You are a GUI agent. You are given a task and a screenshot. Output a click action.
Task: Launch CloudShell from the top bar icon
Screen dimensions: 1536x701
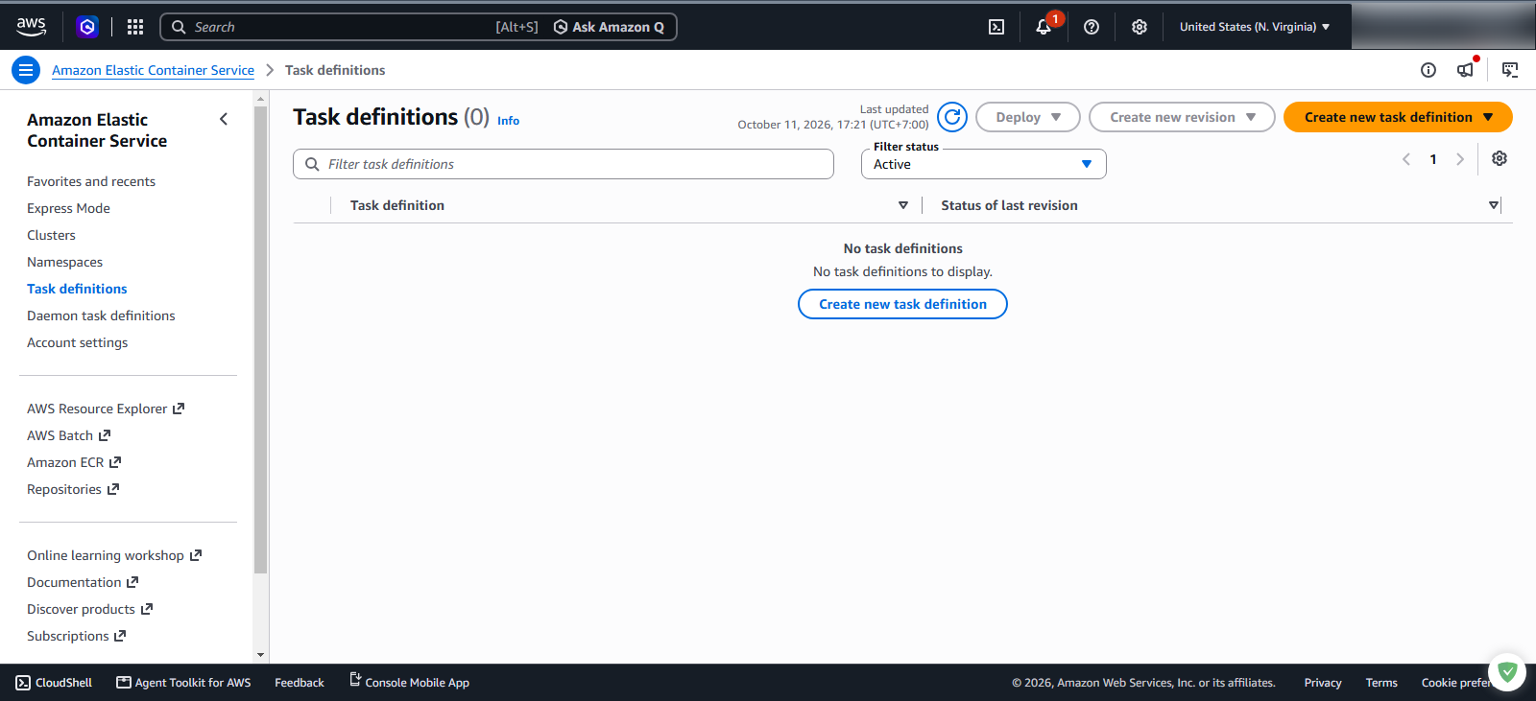tap(996, 27)
